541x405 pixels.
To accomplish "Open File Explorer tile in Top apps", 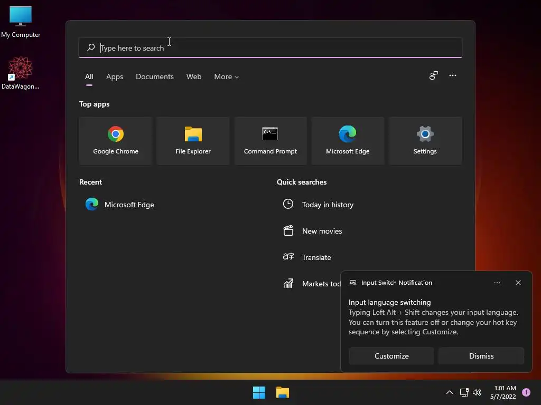I will (193, 140).
